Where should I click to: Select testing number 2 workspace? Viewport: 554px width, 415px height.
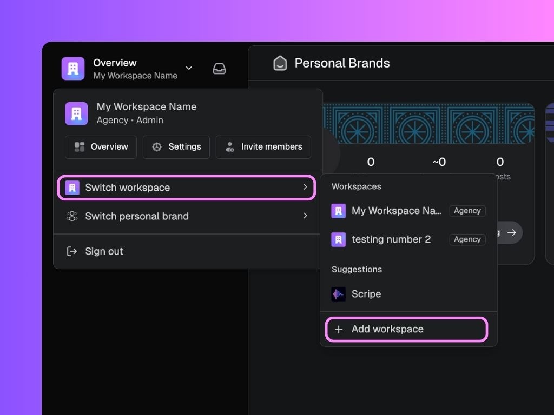(x=408, y=239)
